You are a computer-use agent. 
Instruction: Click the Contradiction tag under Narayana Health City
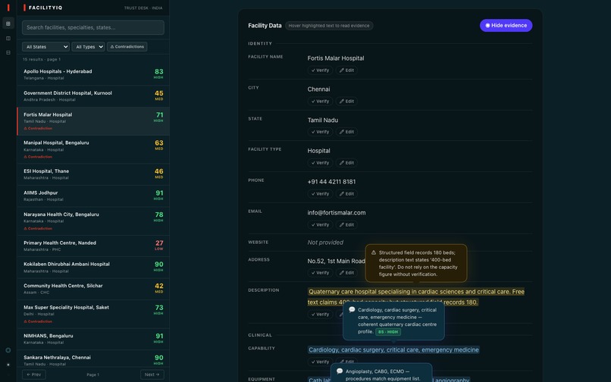[x=38, y=228]
